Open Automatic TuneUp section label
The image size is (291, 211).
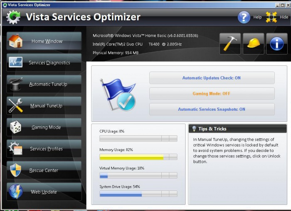(x=48, y=84)
